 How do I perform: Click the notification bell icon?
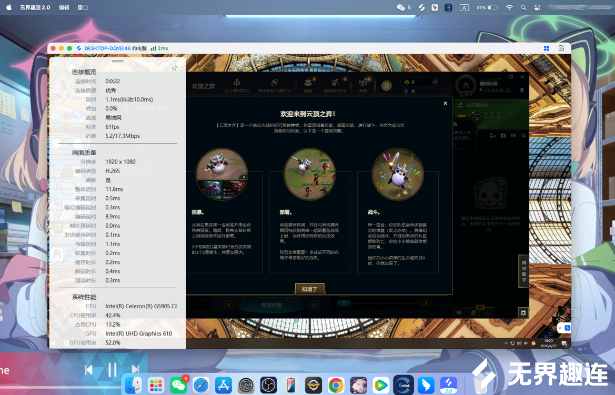coord(522,90)
